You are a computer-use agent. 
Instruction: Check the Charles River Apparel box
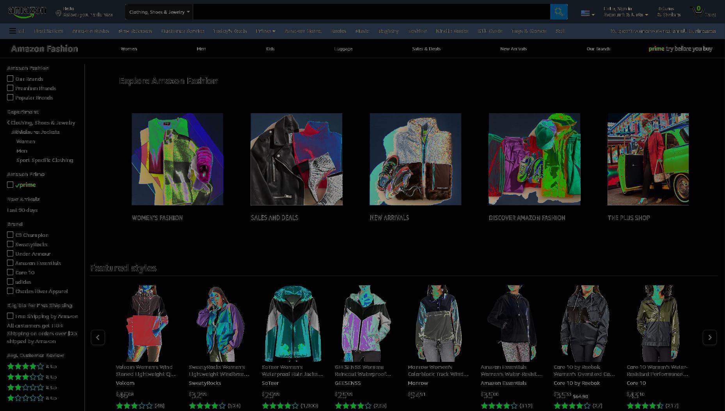10,291
